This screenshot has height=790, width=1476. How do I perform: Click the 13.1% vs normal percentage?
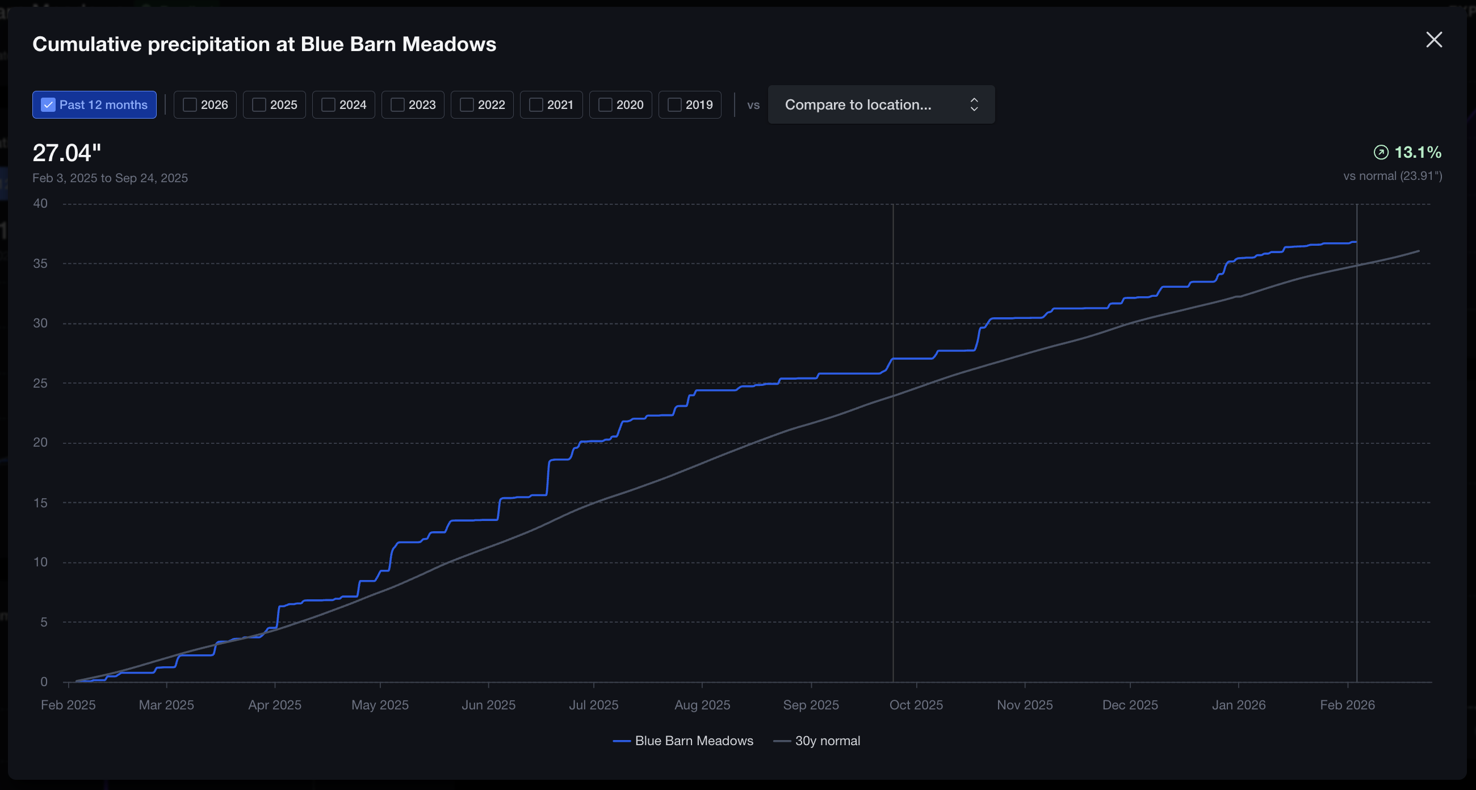pyautogui.click(x=1417, y=153)
